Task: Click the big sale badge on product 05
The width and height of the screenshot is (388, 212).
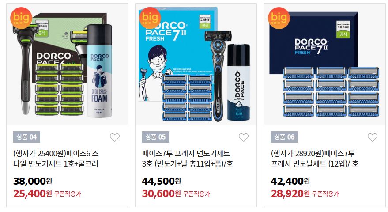Action: (x=150, y=18)
